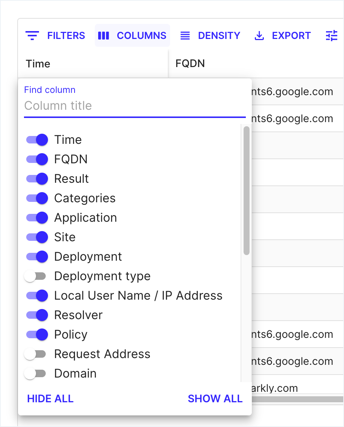Disable the Time column toggle
Image resolution: width=344 pixels, height=427 pixels.
coord(36,139)
